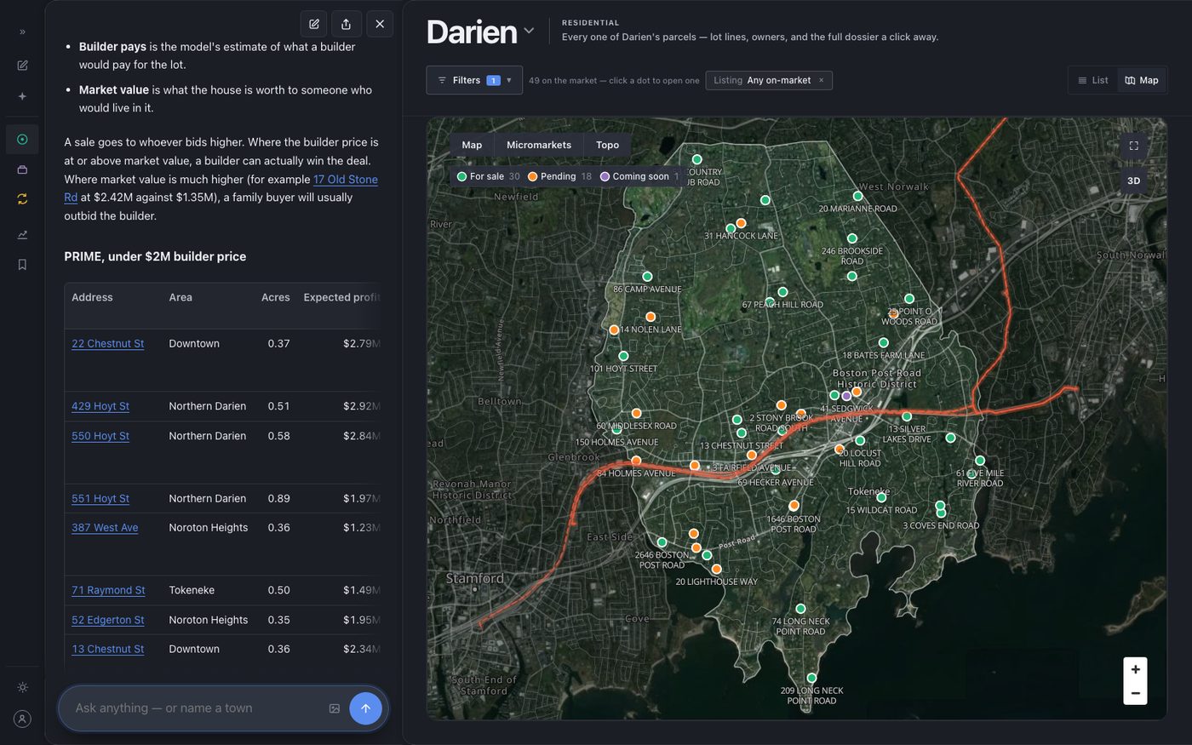The width and height of the screenshot is (1192, 745).
Task: Open the 17 Old Stone Rd link
Action: click(x=221, y=188)
